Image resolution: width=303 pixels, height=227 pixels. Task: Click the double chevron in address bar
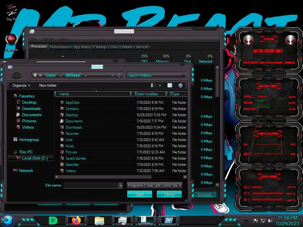click(x=40, y=75)
